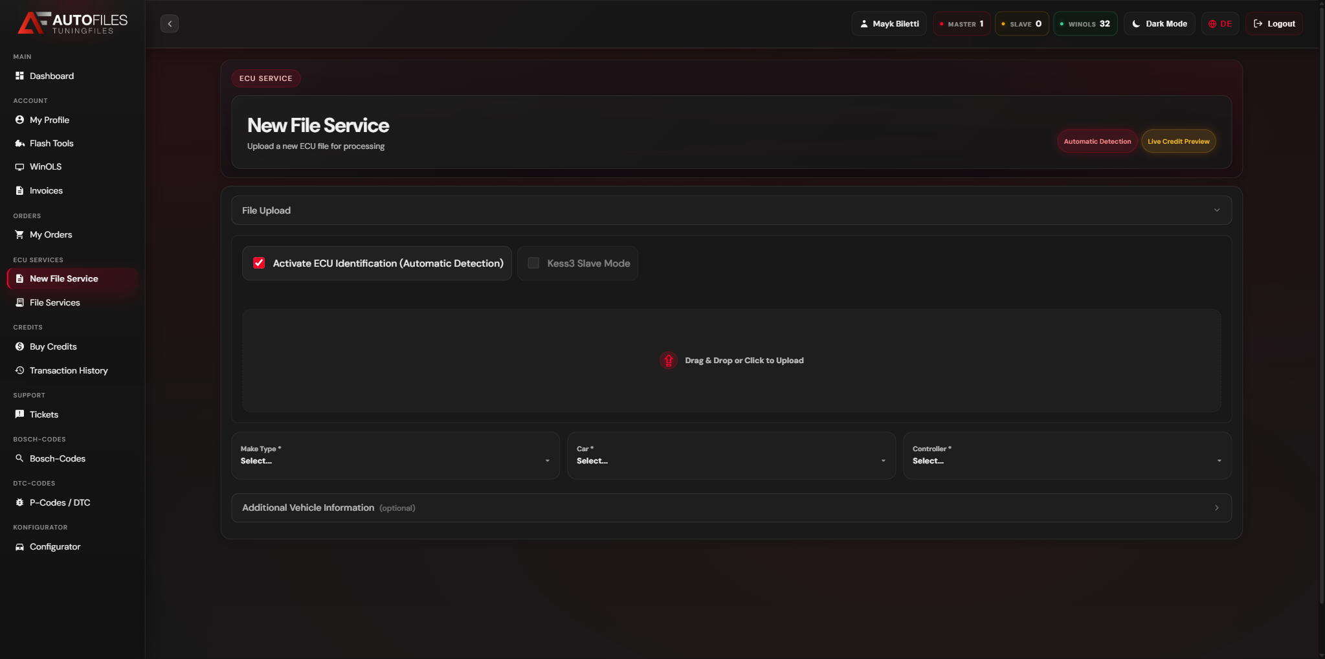Click the My Orders cart icon

point(19,234)
